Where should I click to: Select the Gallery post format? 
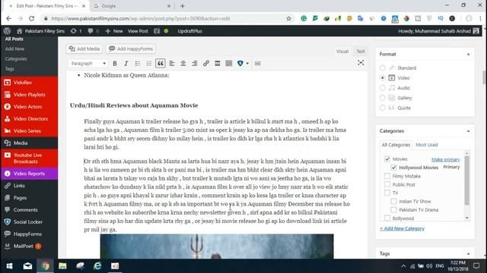pos(383,98)
